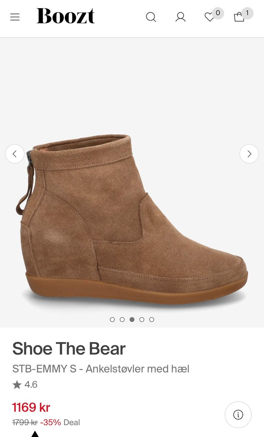Show the next product image arrow

click(x=249, y=154)
